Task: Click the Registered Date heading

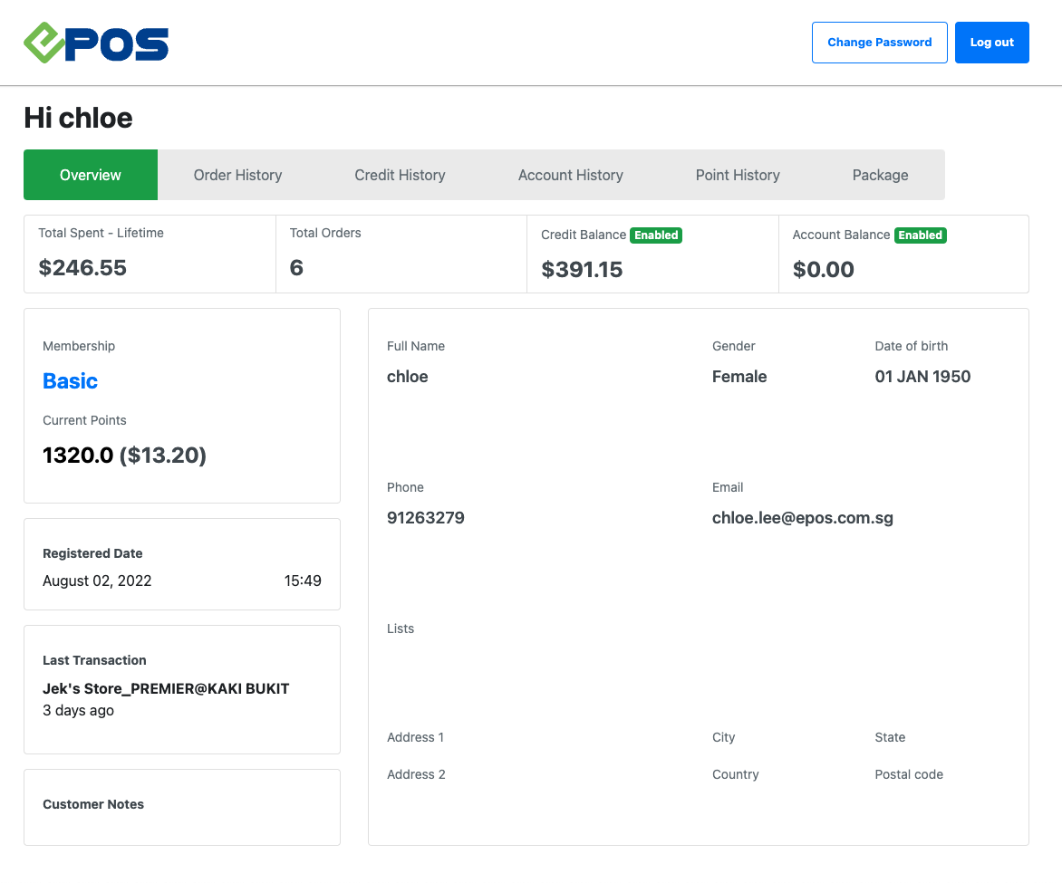Action: (x=92, y=553)
